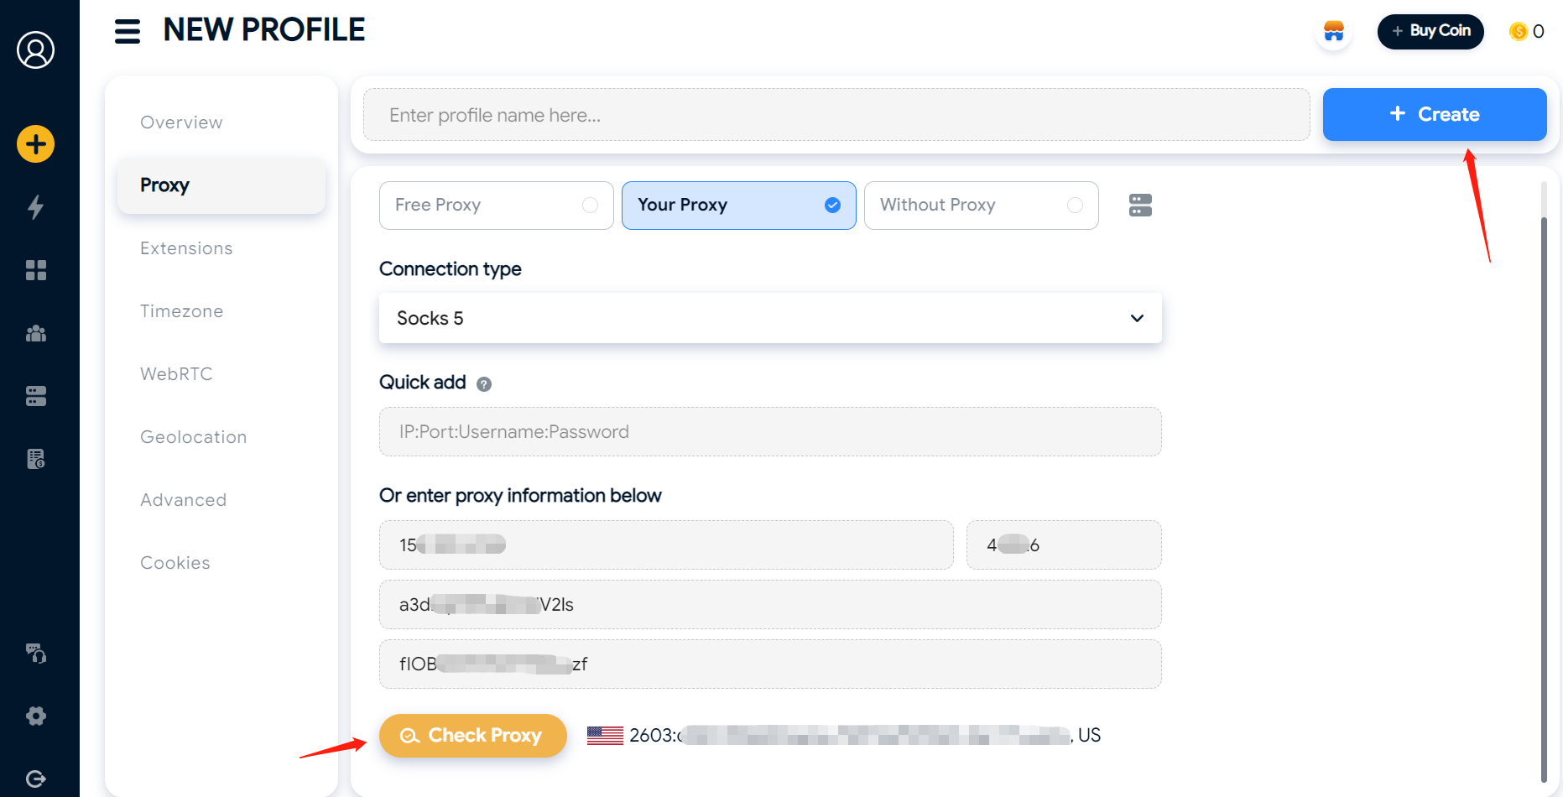This screenshot has width=1563, height=797.
Task: Click the proxy password field
Action: 770,664
